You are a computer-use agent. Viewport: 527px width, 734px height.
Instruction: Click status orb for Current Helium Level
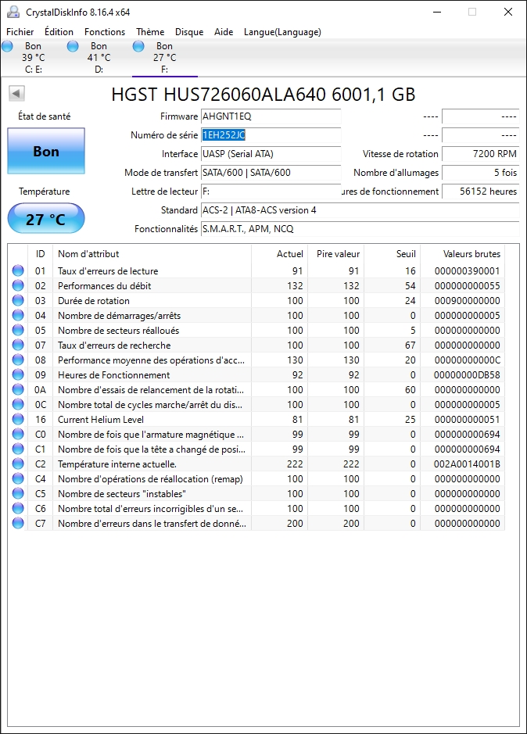click(18, 419)
